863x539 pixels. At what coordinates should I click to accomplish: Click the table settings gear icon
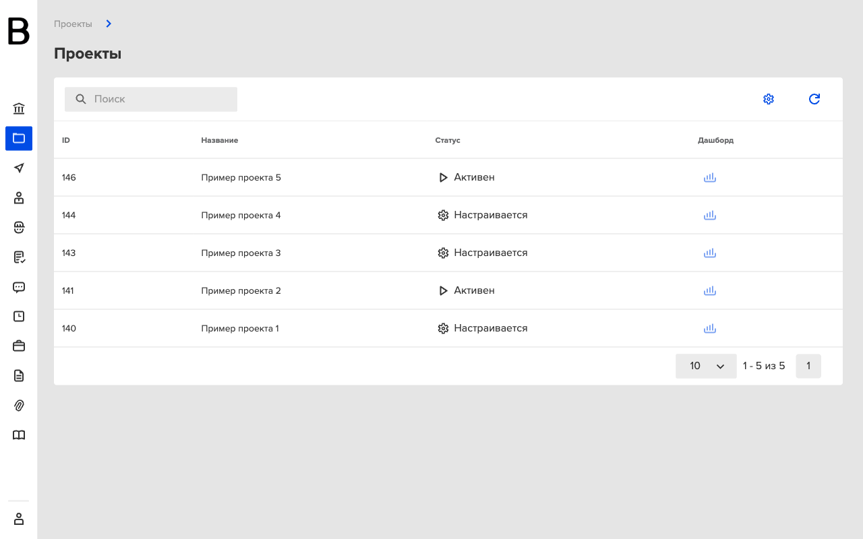click(x=769, y=99)
